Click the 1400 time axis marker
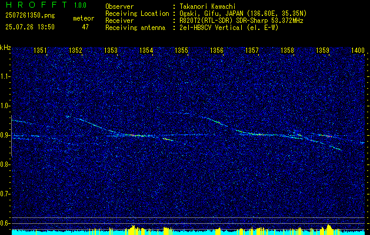Screen dimensions: 370x235 click(x=358, y=50)
